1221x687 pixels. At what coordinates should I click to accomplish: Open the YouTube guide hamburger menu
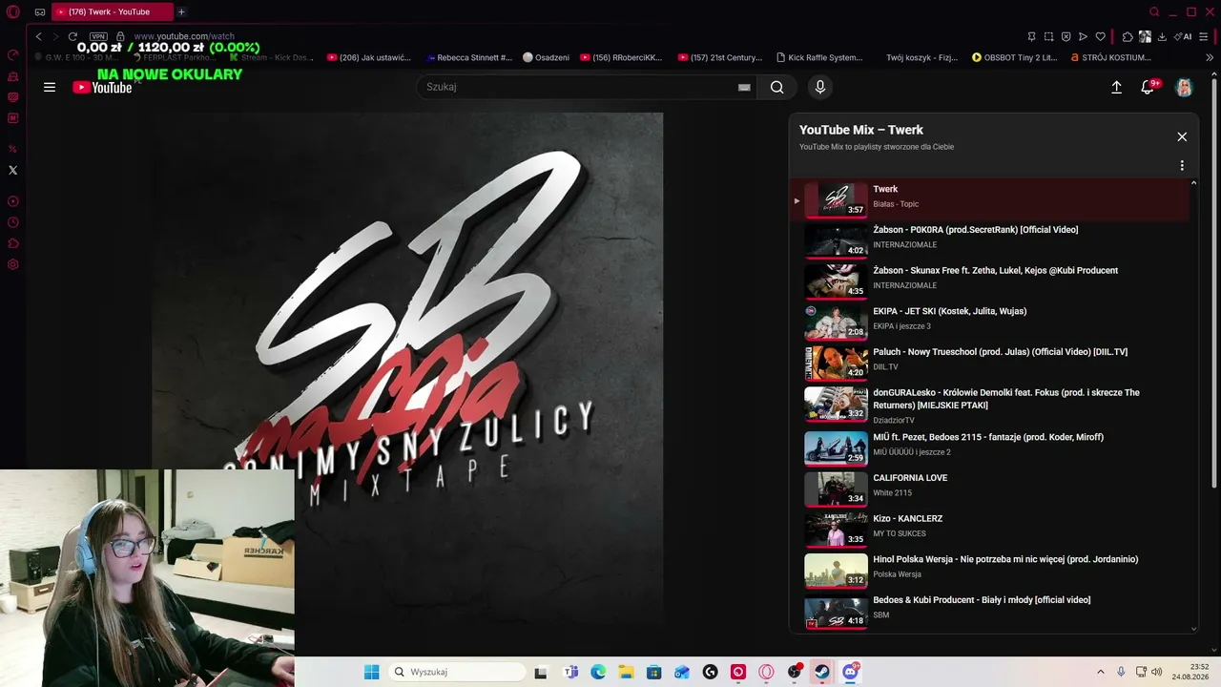(50, 87)
